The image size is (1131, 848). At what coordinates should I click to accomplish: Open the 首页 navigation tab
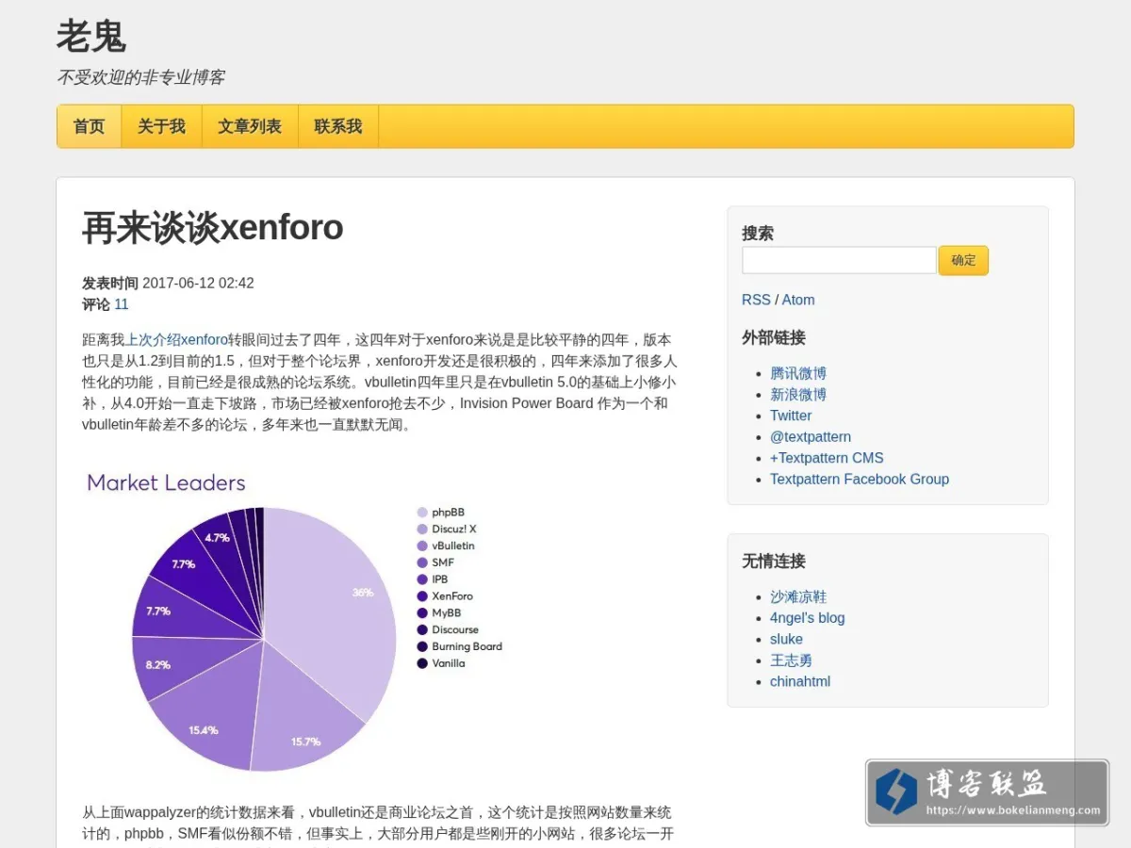tap(90, 126)
